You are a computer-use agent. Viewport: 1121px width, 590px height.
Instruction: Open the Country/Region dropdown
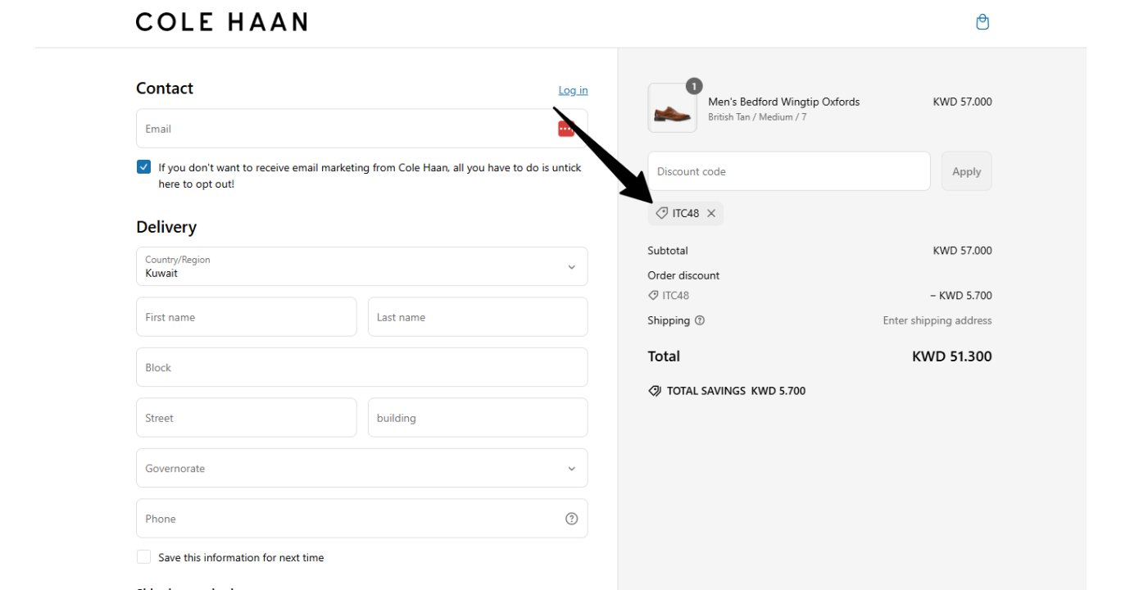pyautogui.click(x=361, y=266)
